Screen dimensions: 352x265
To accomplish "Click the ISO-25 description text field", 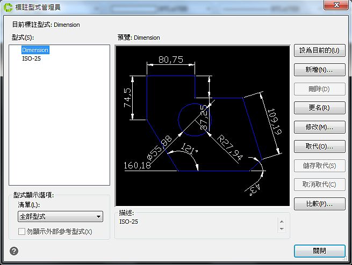I will (x=198, y=225).
